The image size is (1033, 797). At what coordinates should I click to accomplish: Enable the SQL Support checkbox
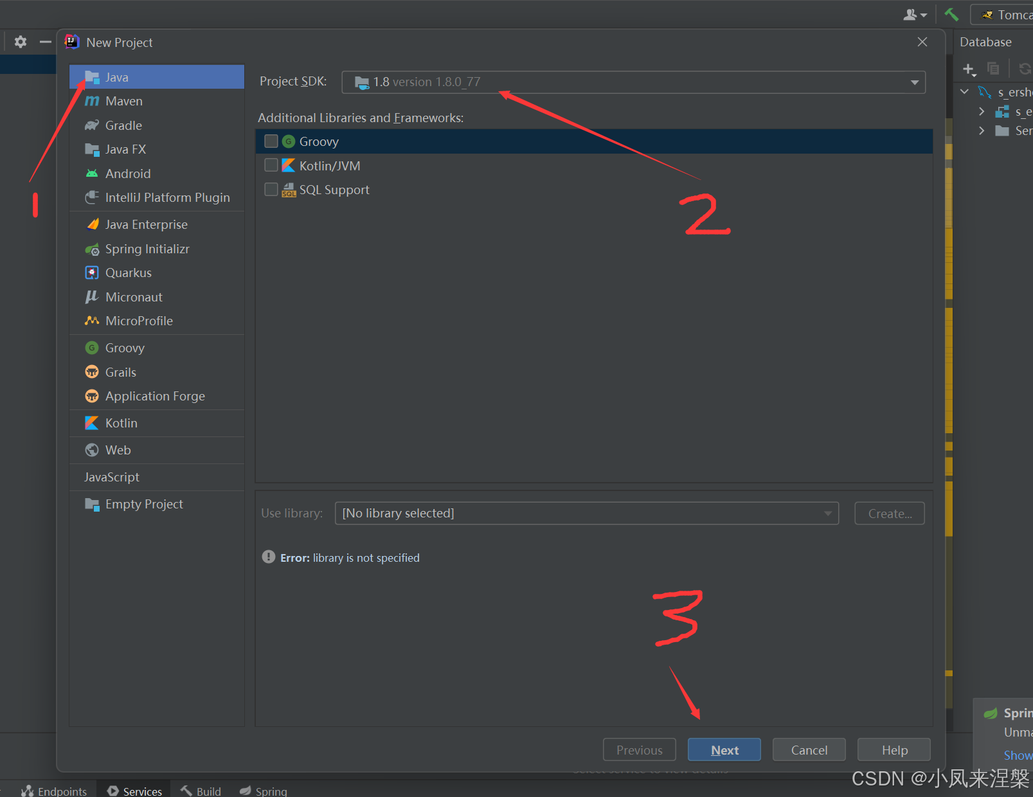(x=271, y=190)
